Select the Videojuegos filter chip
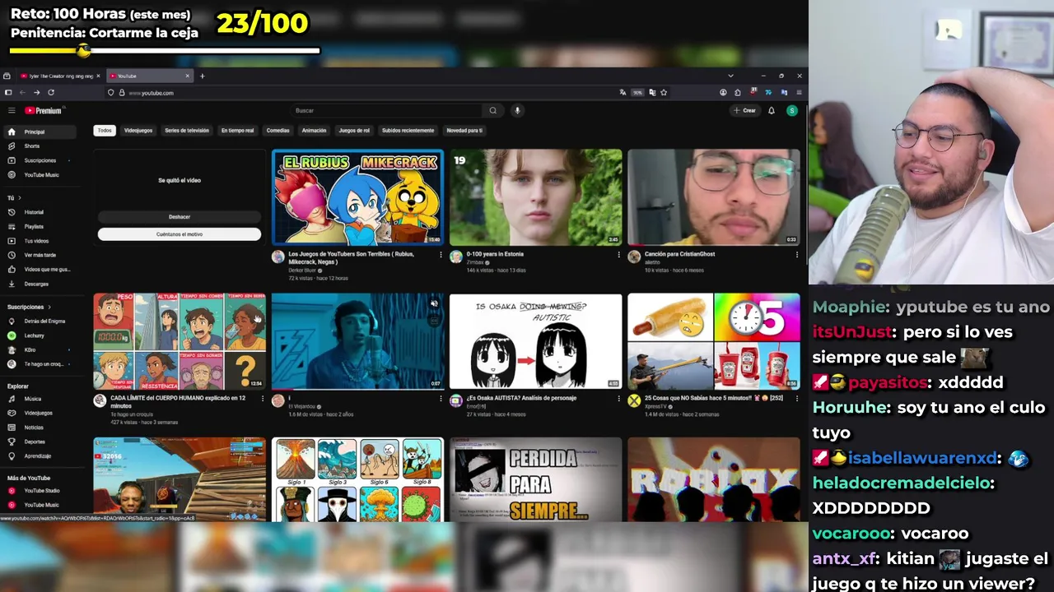The width and height of the screenshot is (1054, 592). click(x=138, y=130)
